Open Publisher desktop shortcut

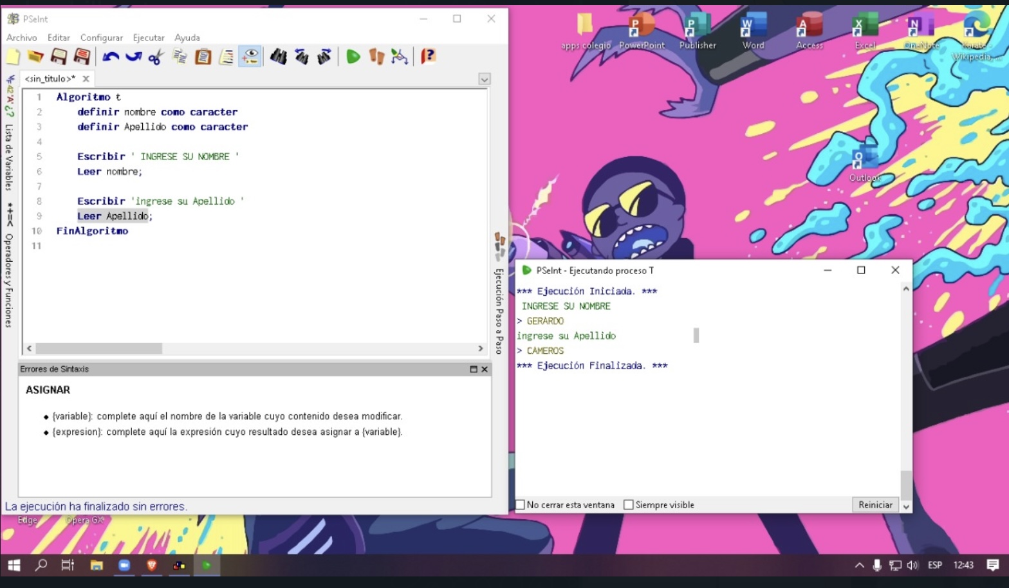pyautogui.click(x=698, y=32)
